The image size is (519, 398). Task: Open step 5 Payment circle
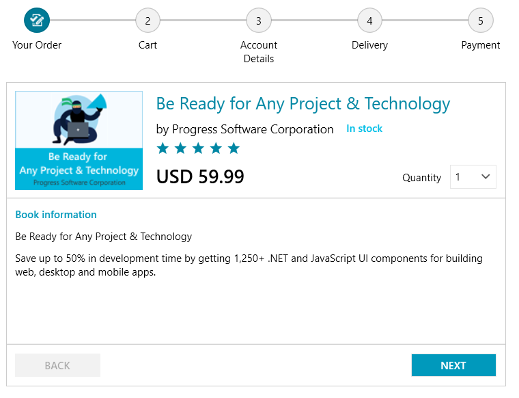point(480,21)
